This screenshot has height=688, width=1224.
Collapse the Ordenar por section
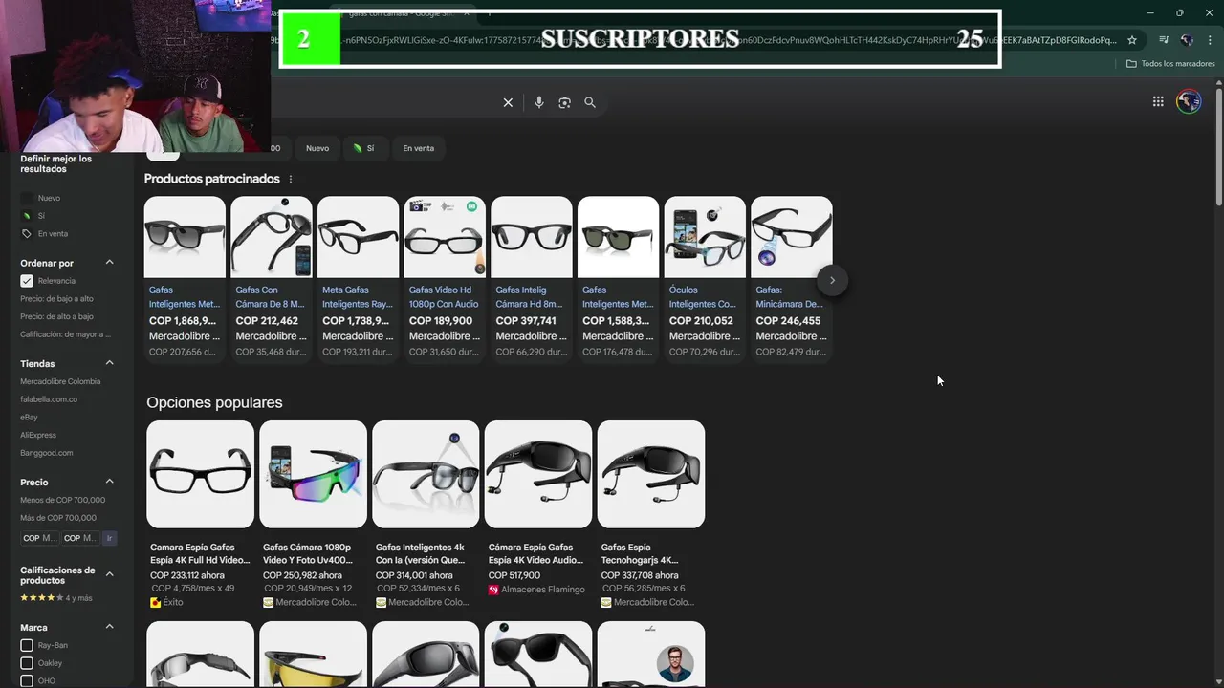click(109, 263)
